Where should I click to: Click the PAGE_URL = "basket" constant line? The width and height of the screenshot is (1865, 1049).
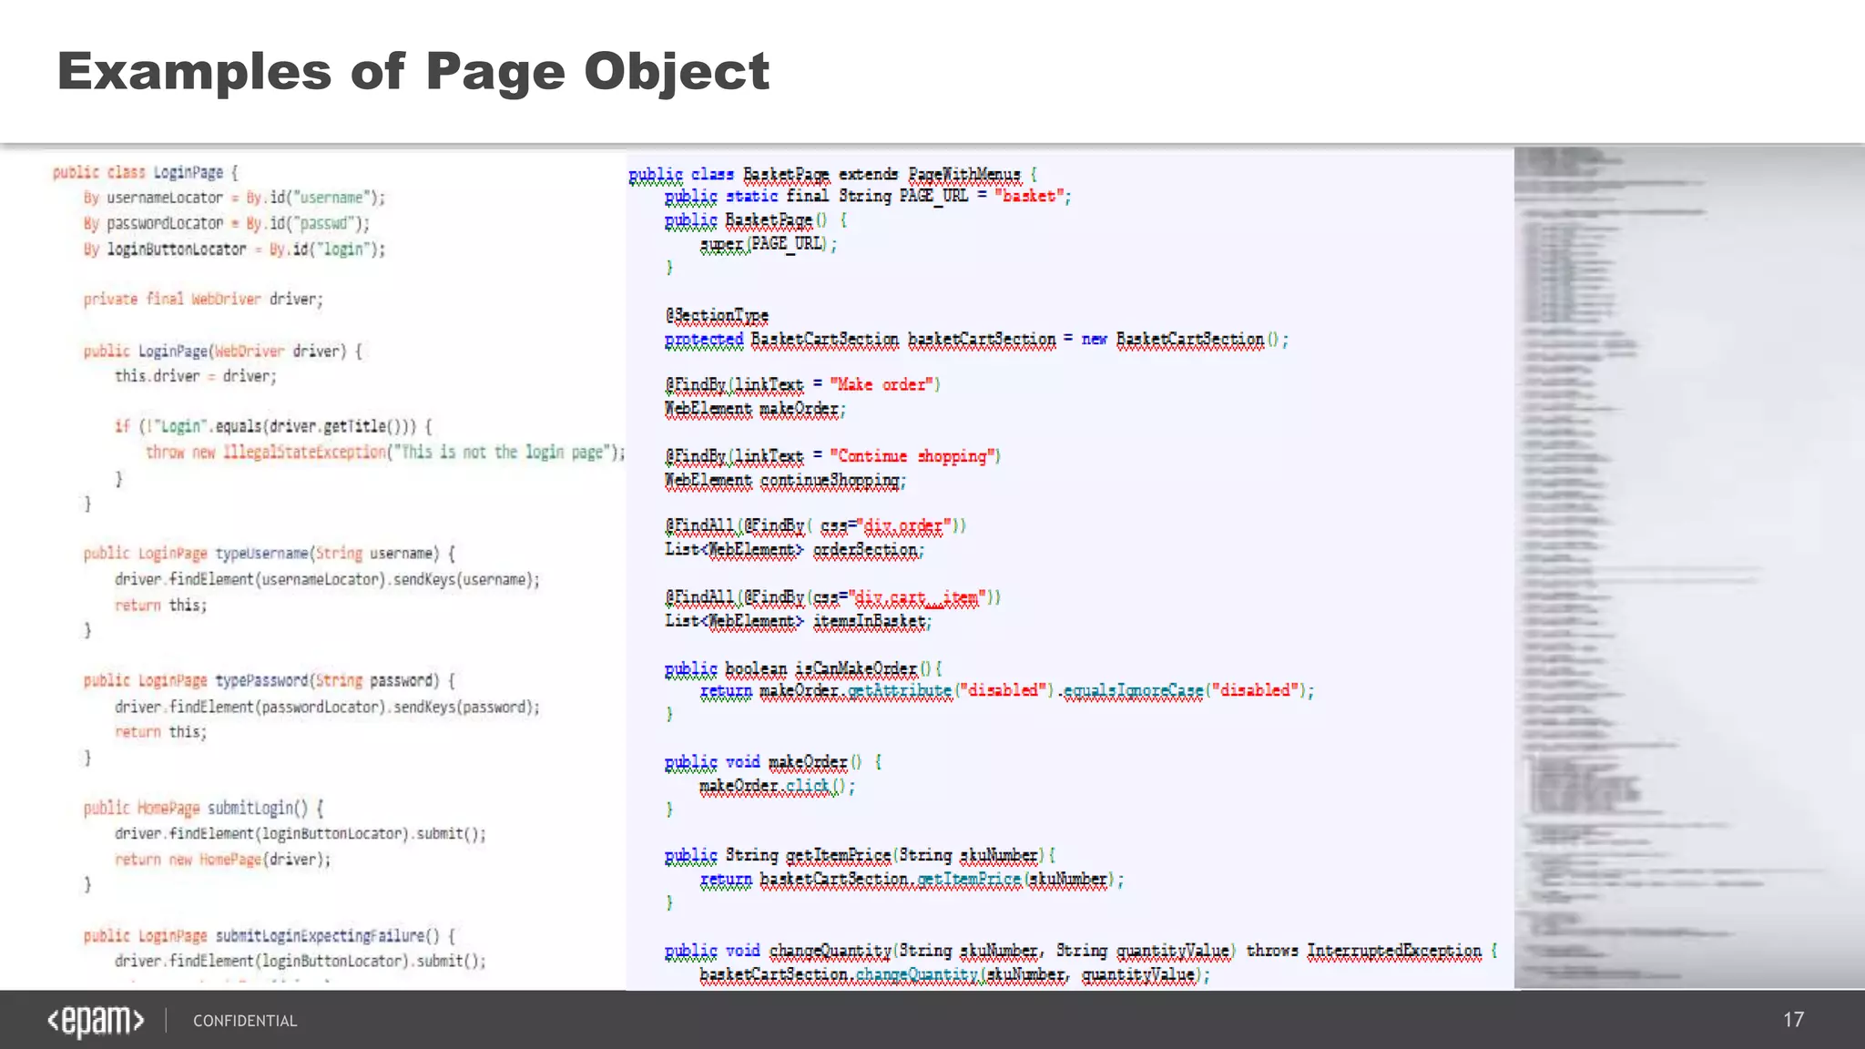(868, 196)
